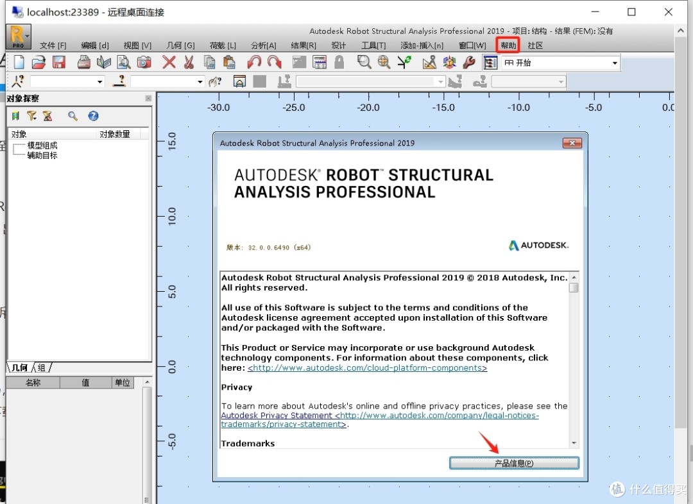The image size is (693, 504).
Task: Click the red X Delete icon
Action: (x=169, y=62)
